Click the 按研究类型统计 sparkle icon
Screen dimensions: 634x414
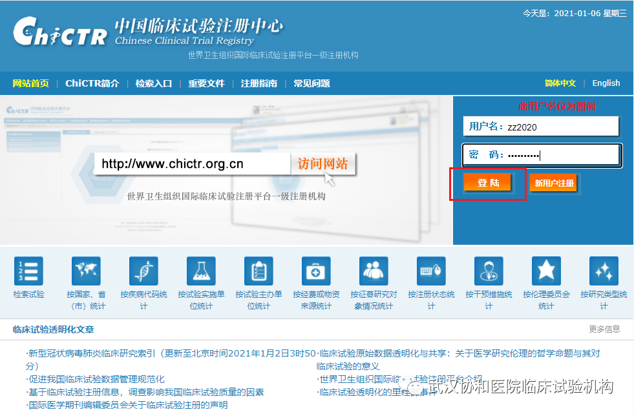coord(604,271)
